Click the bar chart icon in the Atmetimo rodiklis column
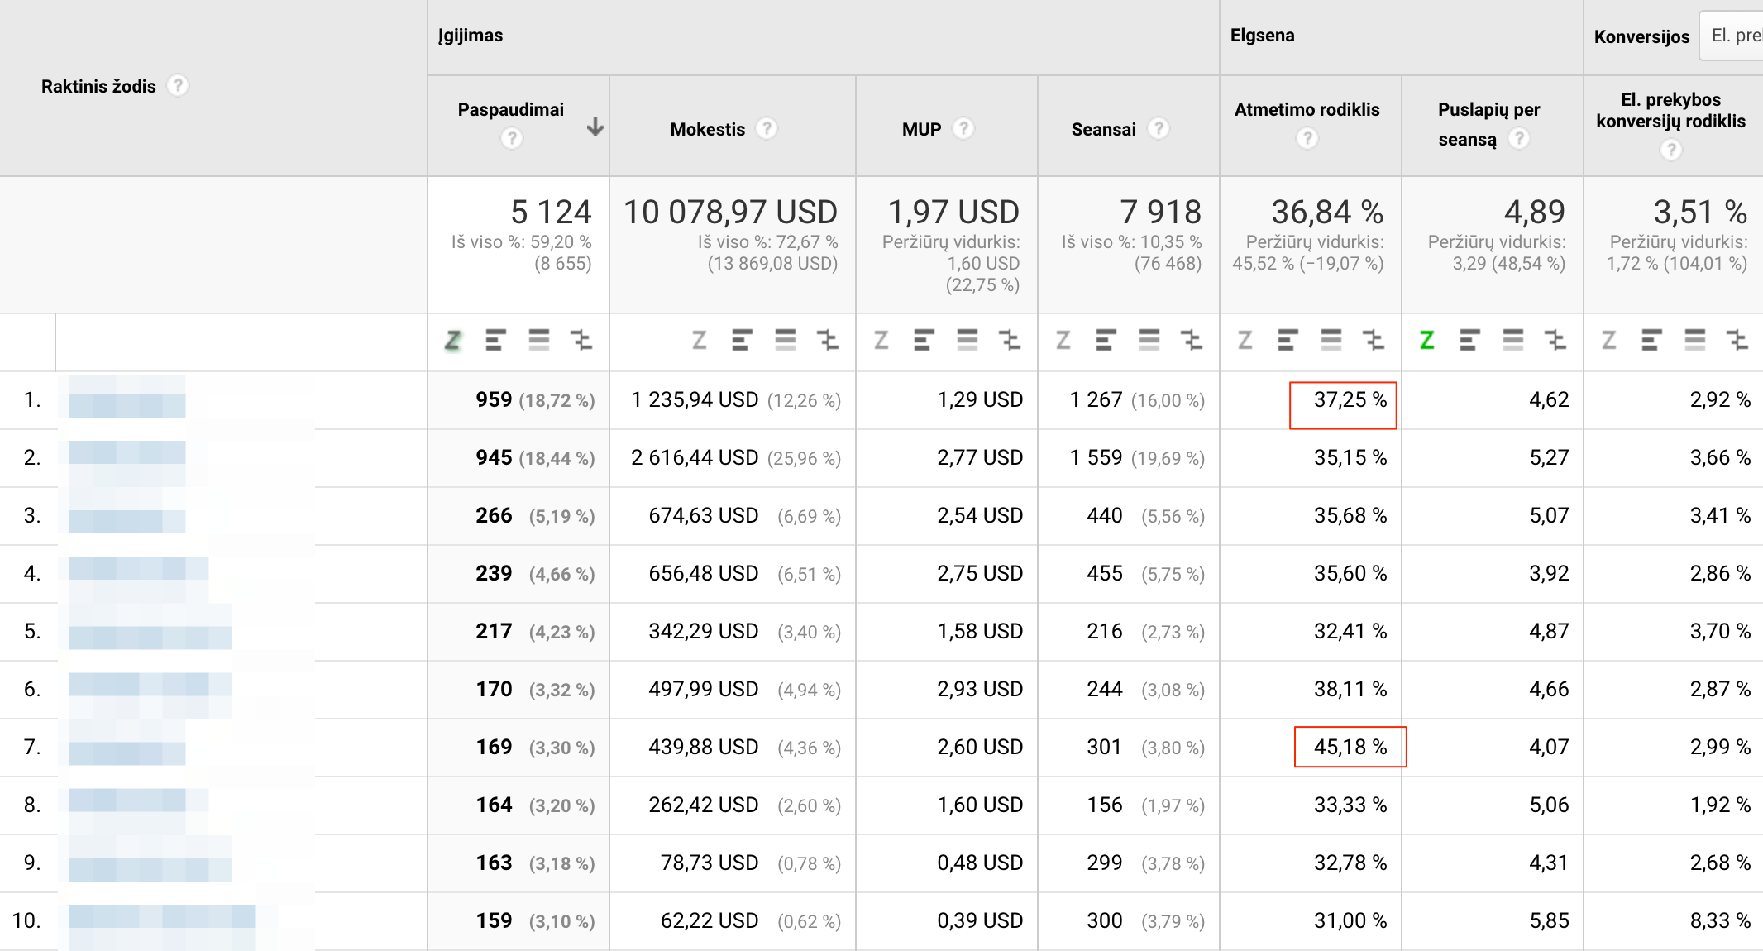 (1288, 340)
